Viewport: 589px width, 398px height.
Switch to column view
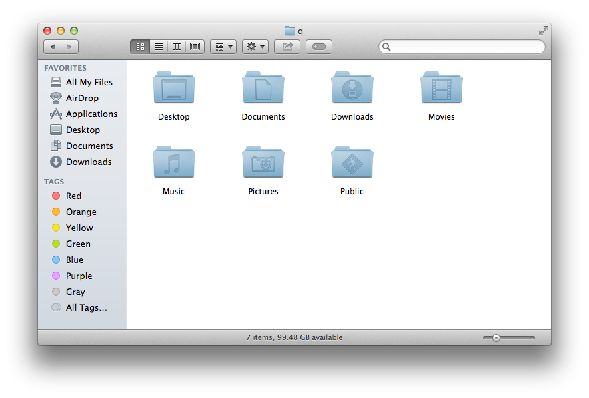click(x=177, y=47)
